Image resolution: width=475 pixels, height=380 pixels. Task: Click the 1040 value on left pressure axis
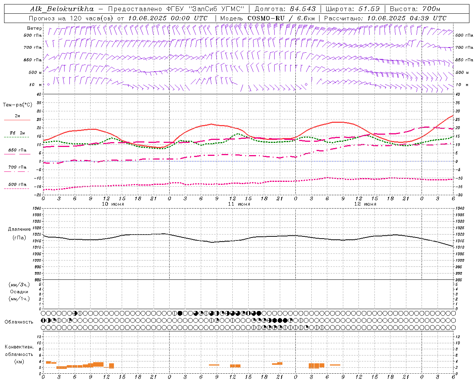pyautogui.click(x=37, y=209)
